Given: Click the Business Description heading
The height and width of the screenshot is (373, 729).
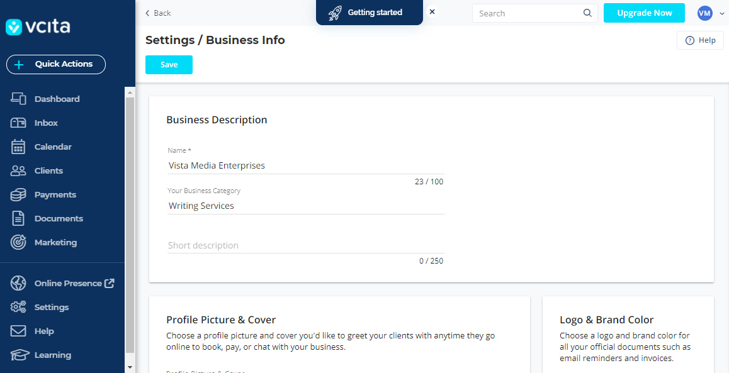Looking at the screenshot, I should 217,120.
